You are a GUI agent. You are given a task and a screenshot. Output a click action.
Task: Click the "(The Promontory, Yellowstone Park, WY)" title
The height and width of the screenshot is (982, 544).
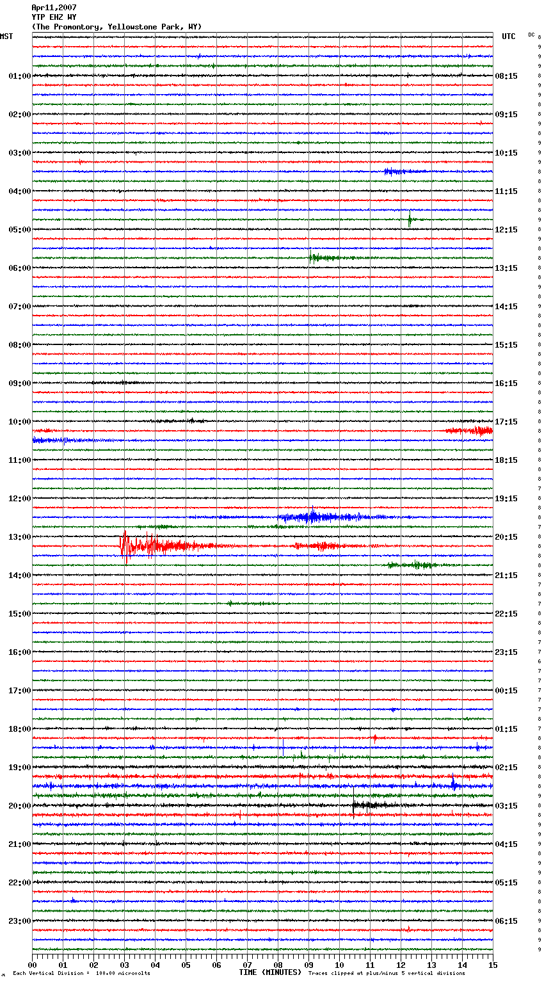point(116,27)
